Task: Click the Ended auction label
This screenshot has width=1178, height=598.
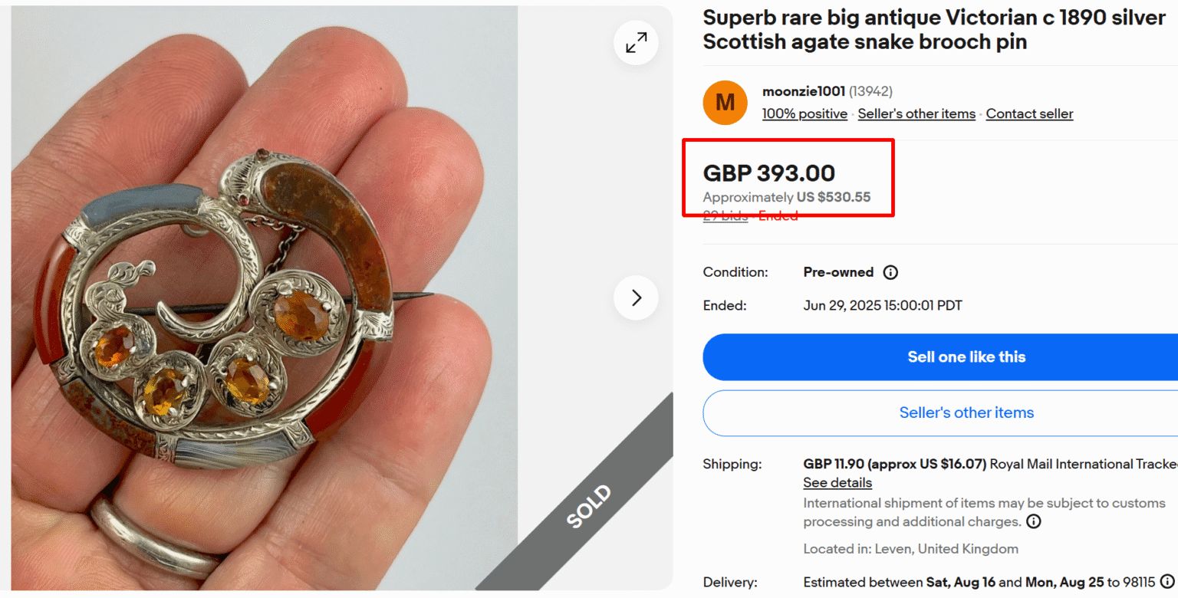Action: 778,215
